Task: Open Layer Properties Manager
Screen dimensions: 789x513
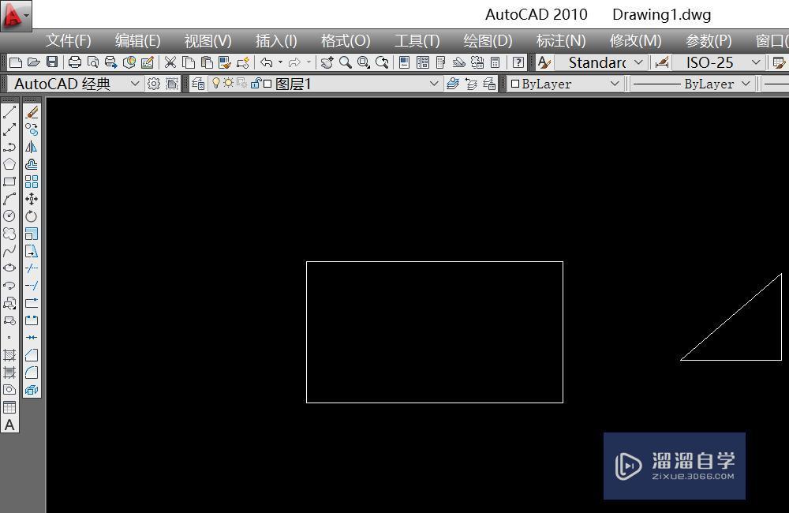Action: click(198, 84)
